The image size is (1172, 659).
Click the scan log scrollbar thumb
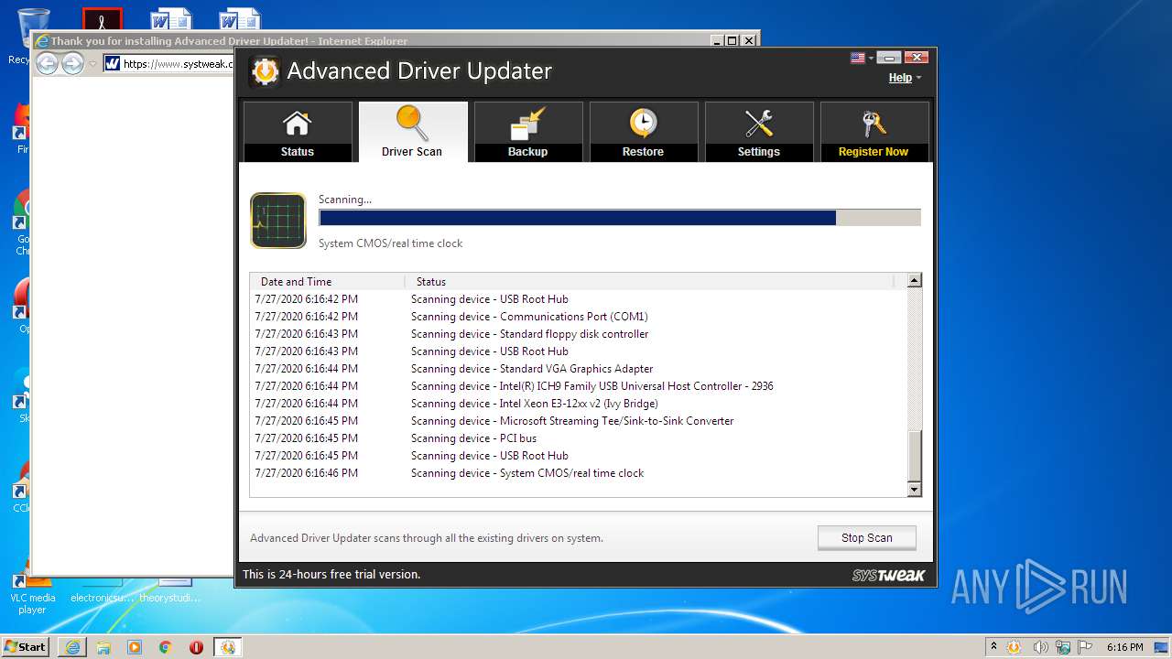(914, 455)
